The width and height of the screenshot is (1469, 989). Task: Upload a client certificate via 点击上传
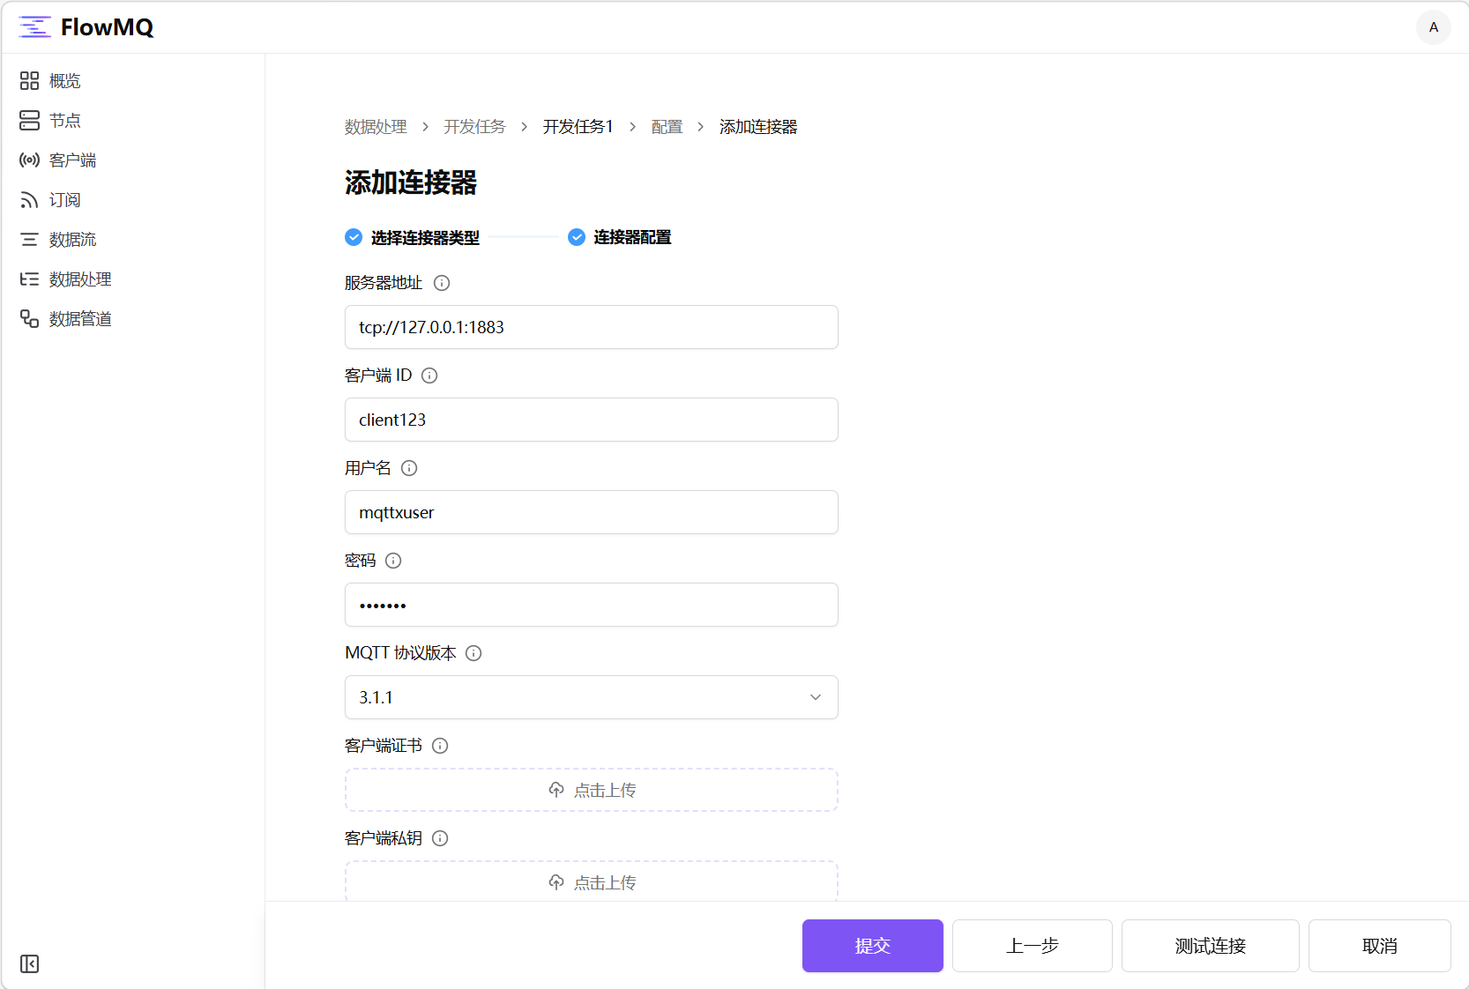pyautogui.click(x=591, y=790)
